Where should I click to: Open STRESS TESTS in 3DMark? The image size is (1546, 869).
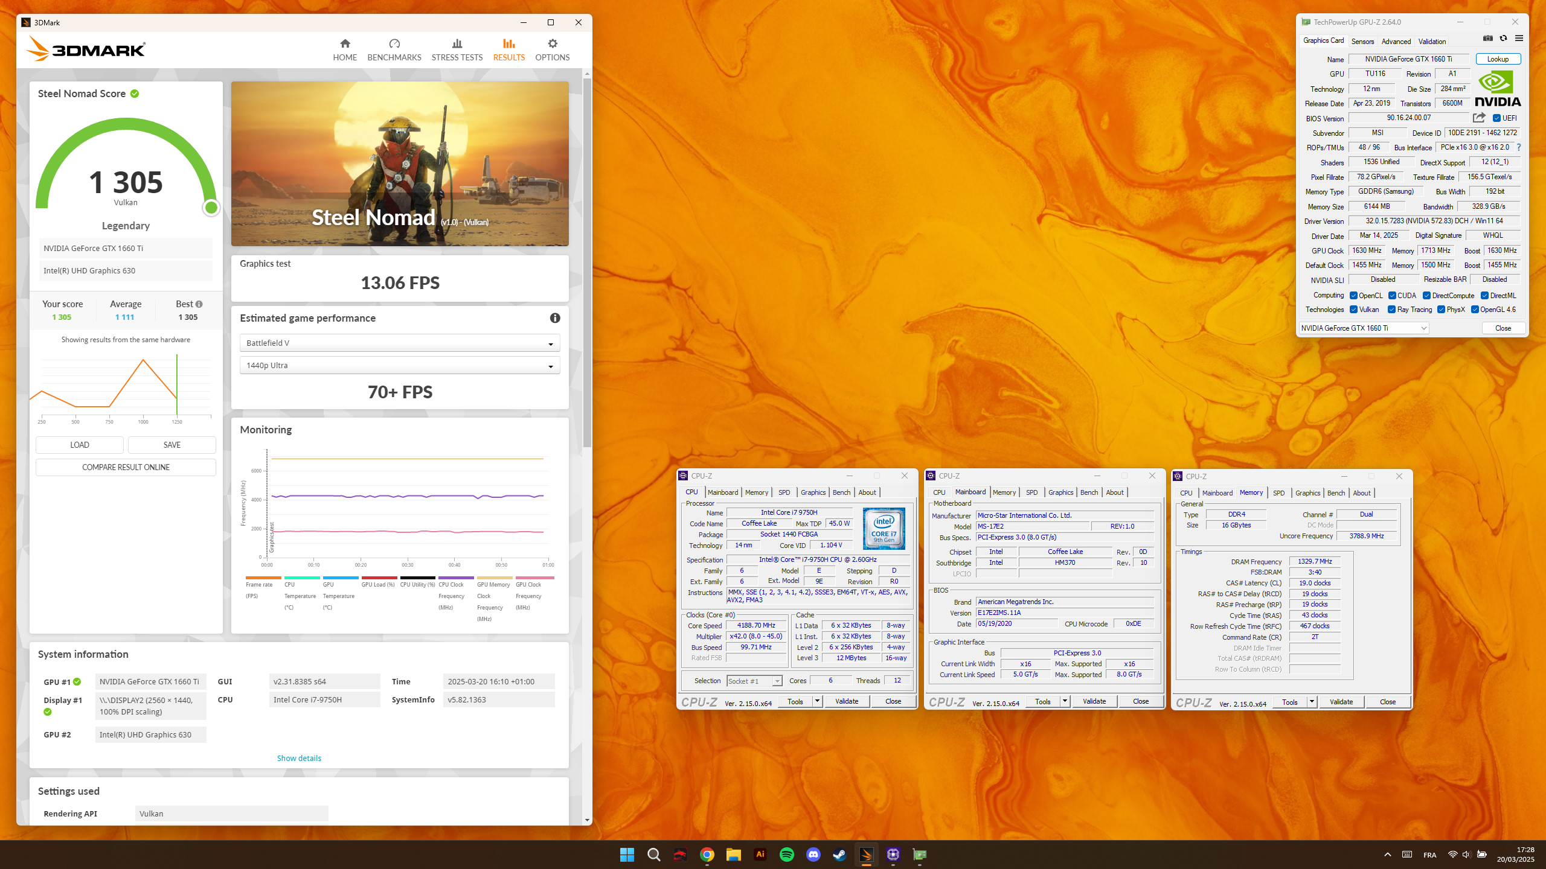click(457, 50)
